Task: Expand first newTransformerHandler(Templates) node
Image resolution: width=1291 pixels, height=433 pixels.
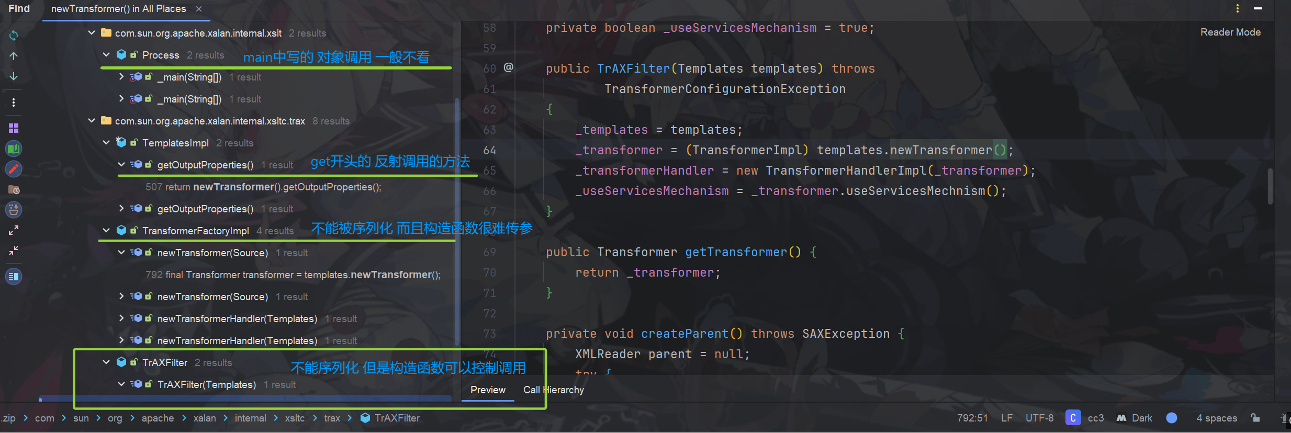Action: pyautogui.click(x=121, y=318)
